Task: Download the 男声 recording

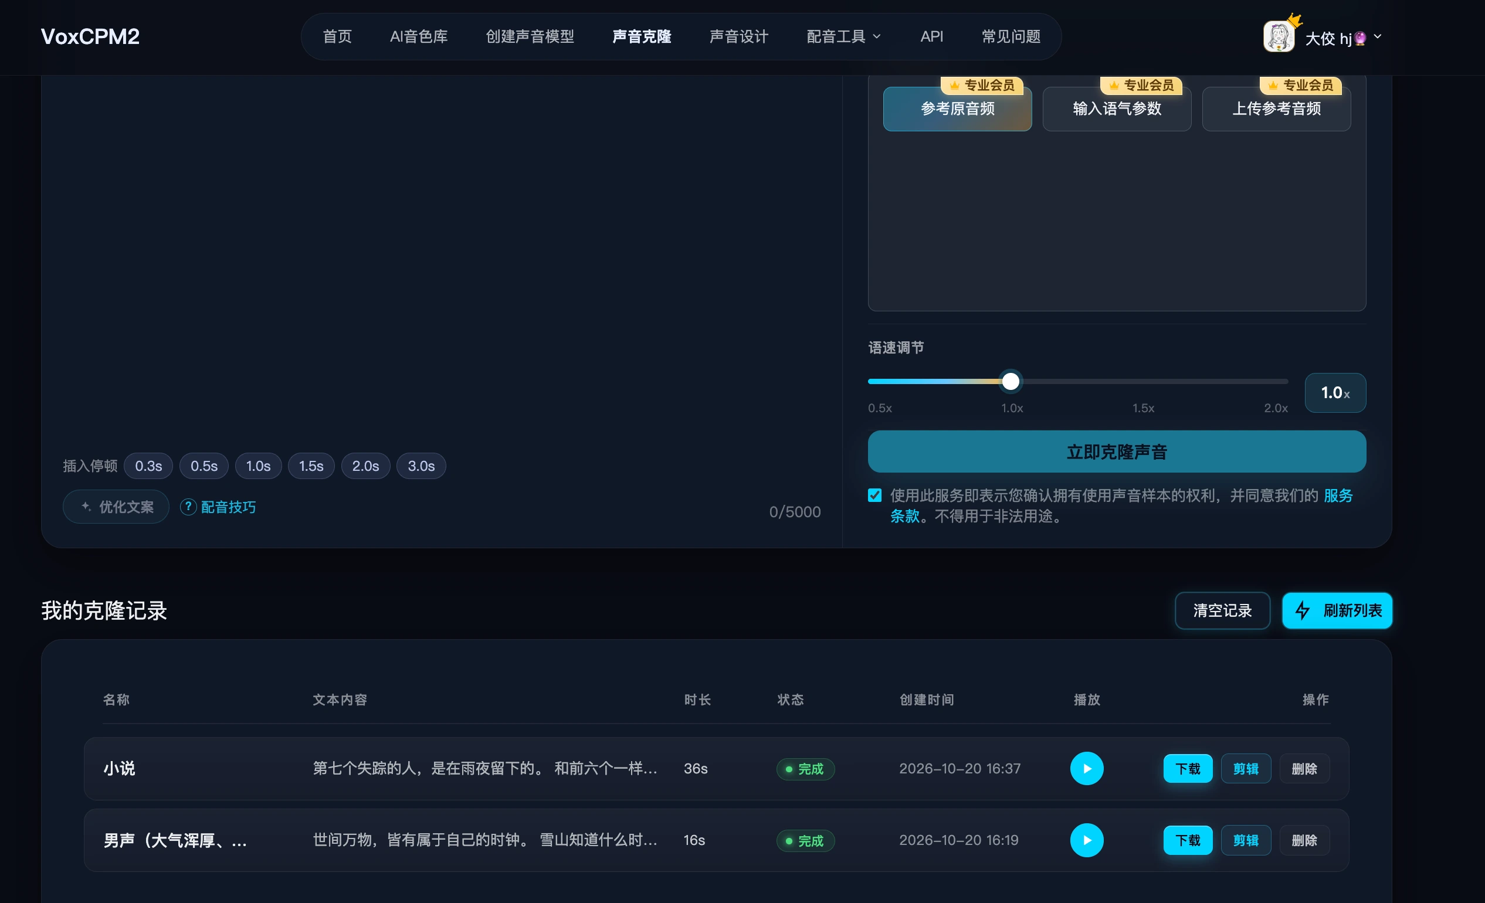Action: point(1187,840)
